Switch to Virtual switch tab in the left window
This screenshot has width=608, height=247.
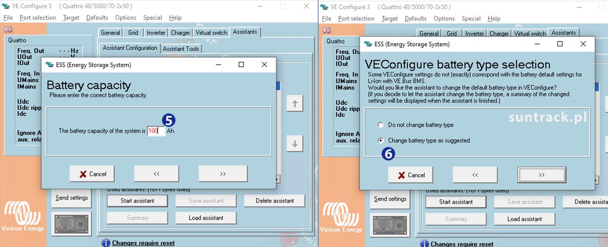coord(211,32)
